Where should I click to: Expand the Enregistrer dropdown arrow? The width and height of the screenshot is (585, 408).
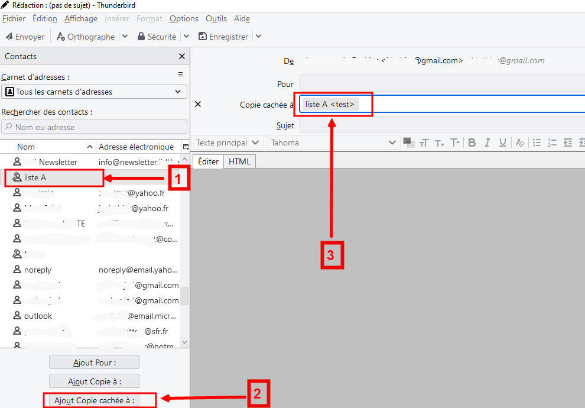pyautogui.click(x=259, y=37)
